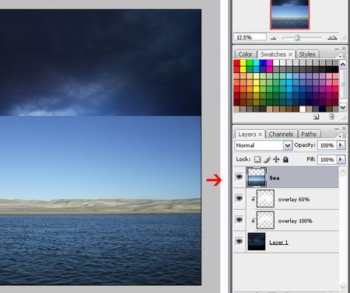Image resolution: width=350 pixels, height=293 pixels.
Task: Click the Sea layer thumbnail
Action: (x=257, y=177)
